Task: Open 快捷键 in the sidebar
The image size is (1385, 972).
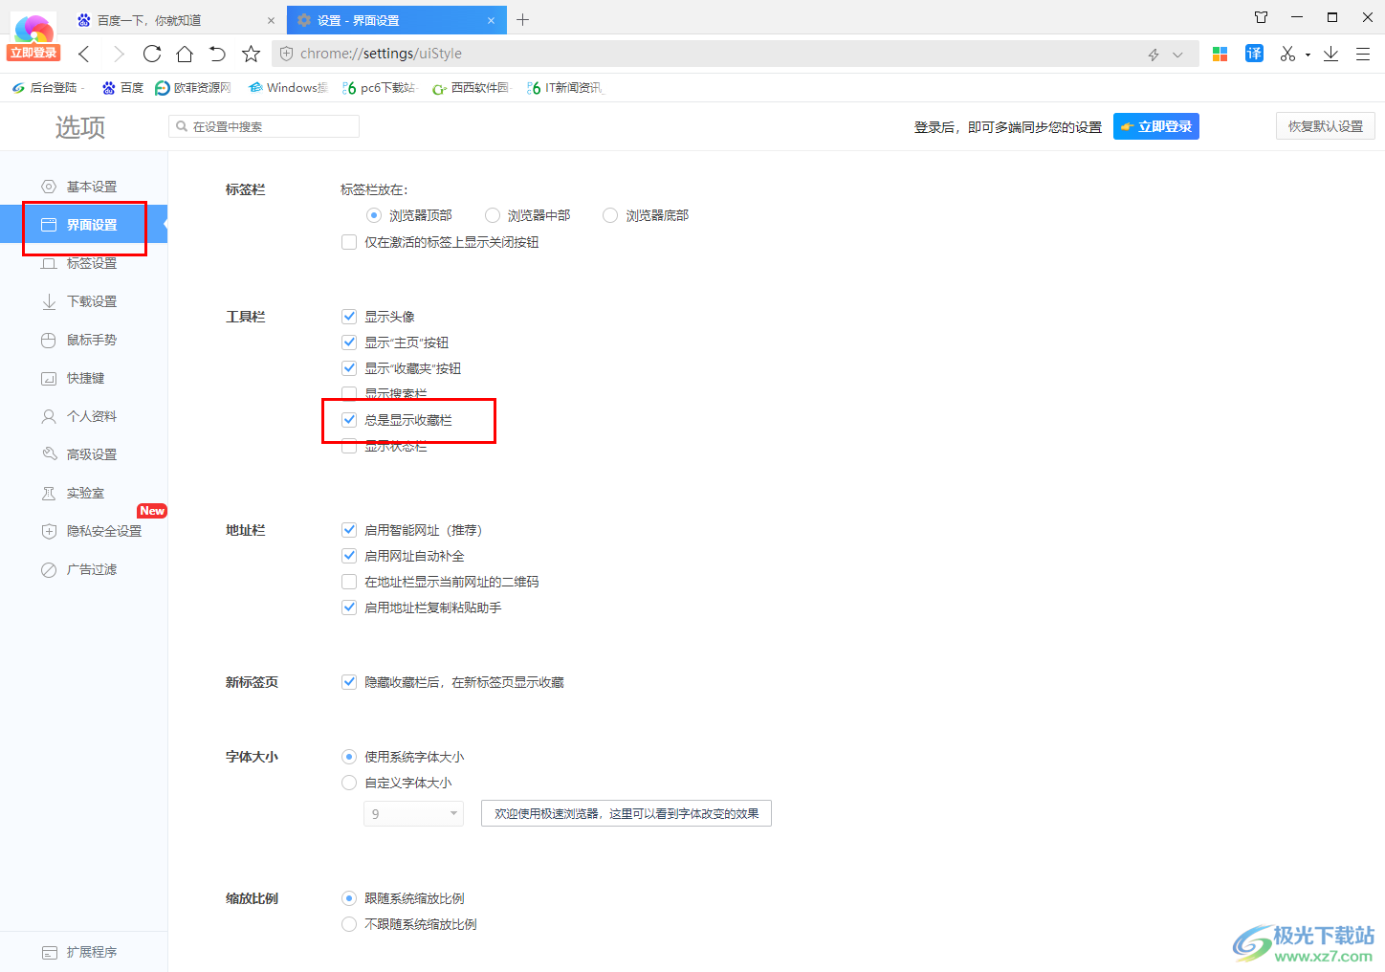Action: coord(83,378)
